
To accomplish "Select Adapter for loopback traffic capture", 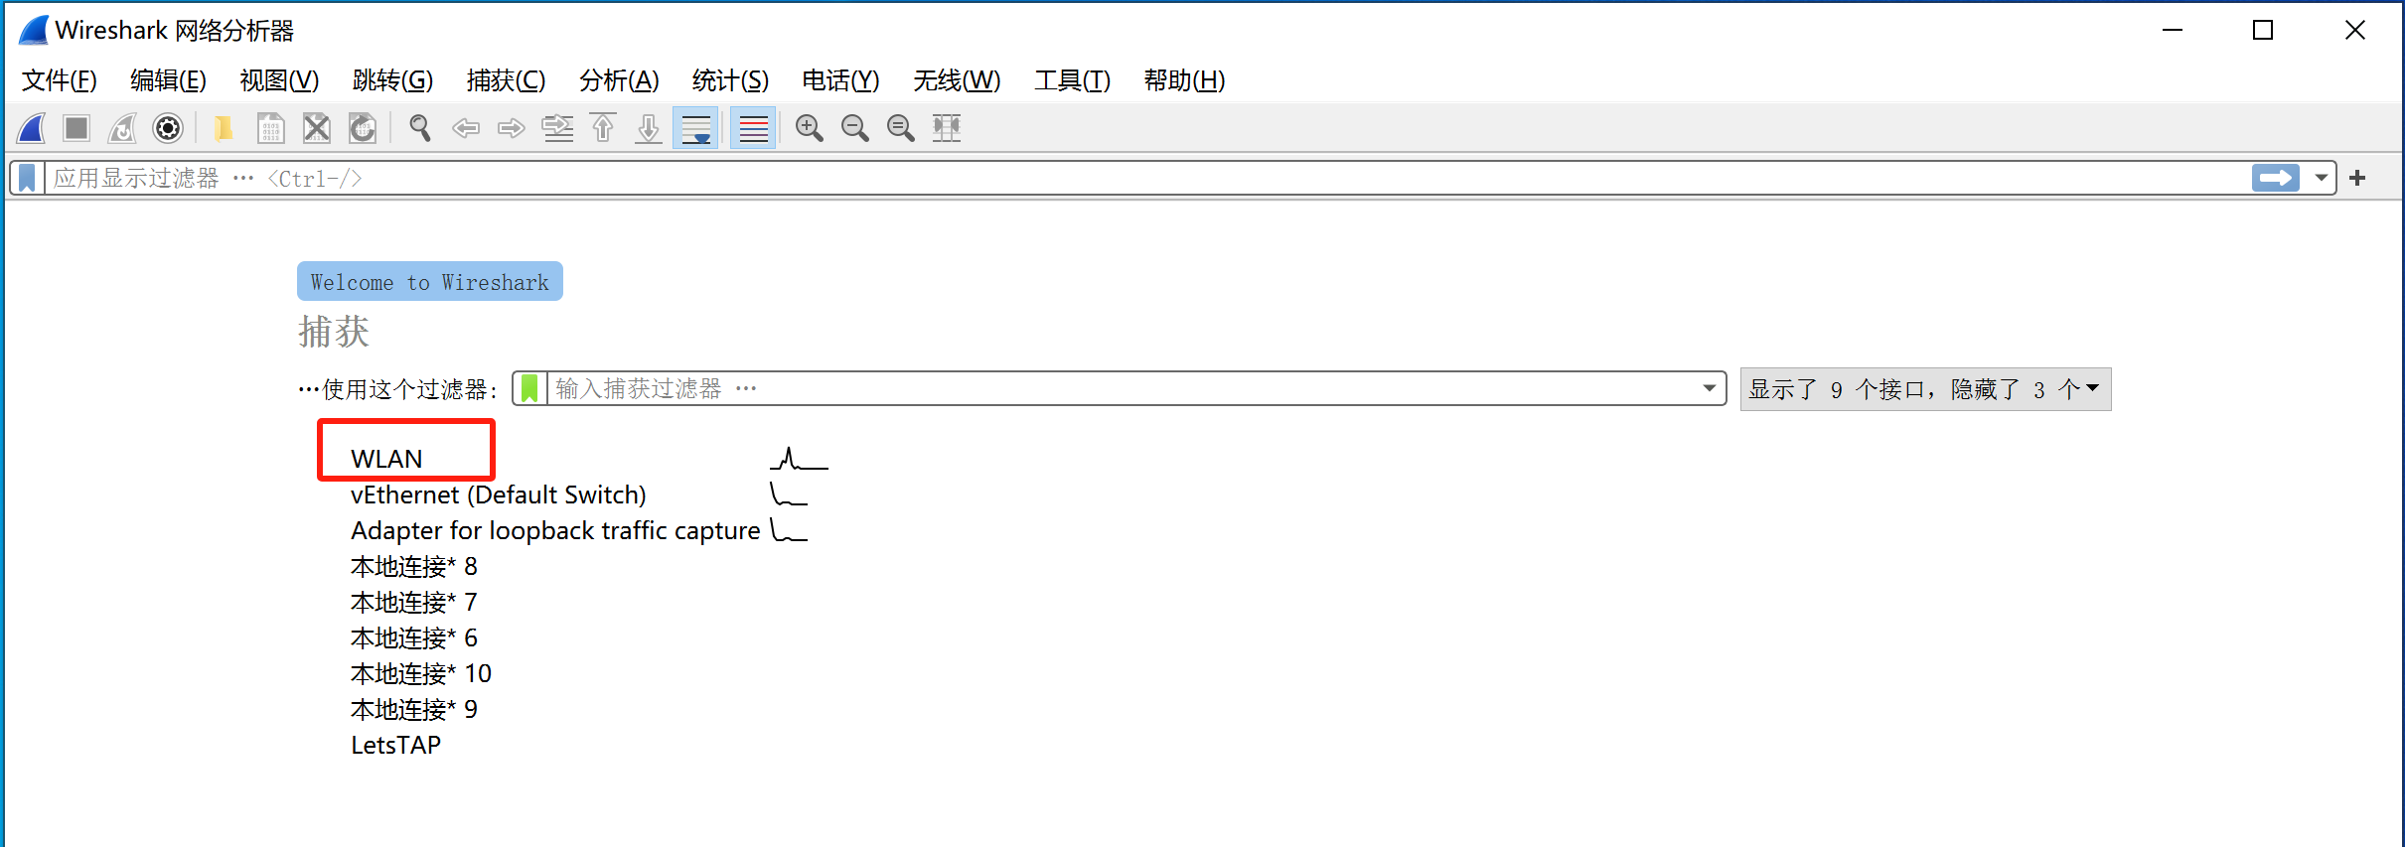I will click(x=555, y=530).
